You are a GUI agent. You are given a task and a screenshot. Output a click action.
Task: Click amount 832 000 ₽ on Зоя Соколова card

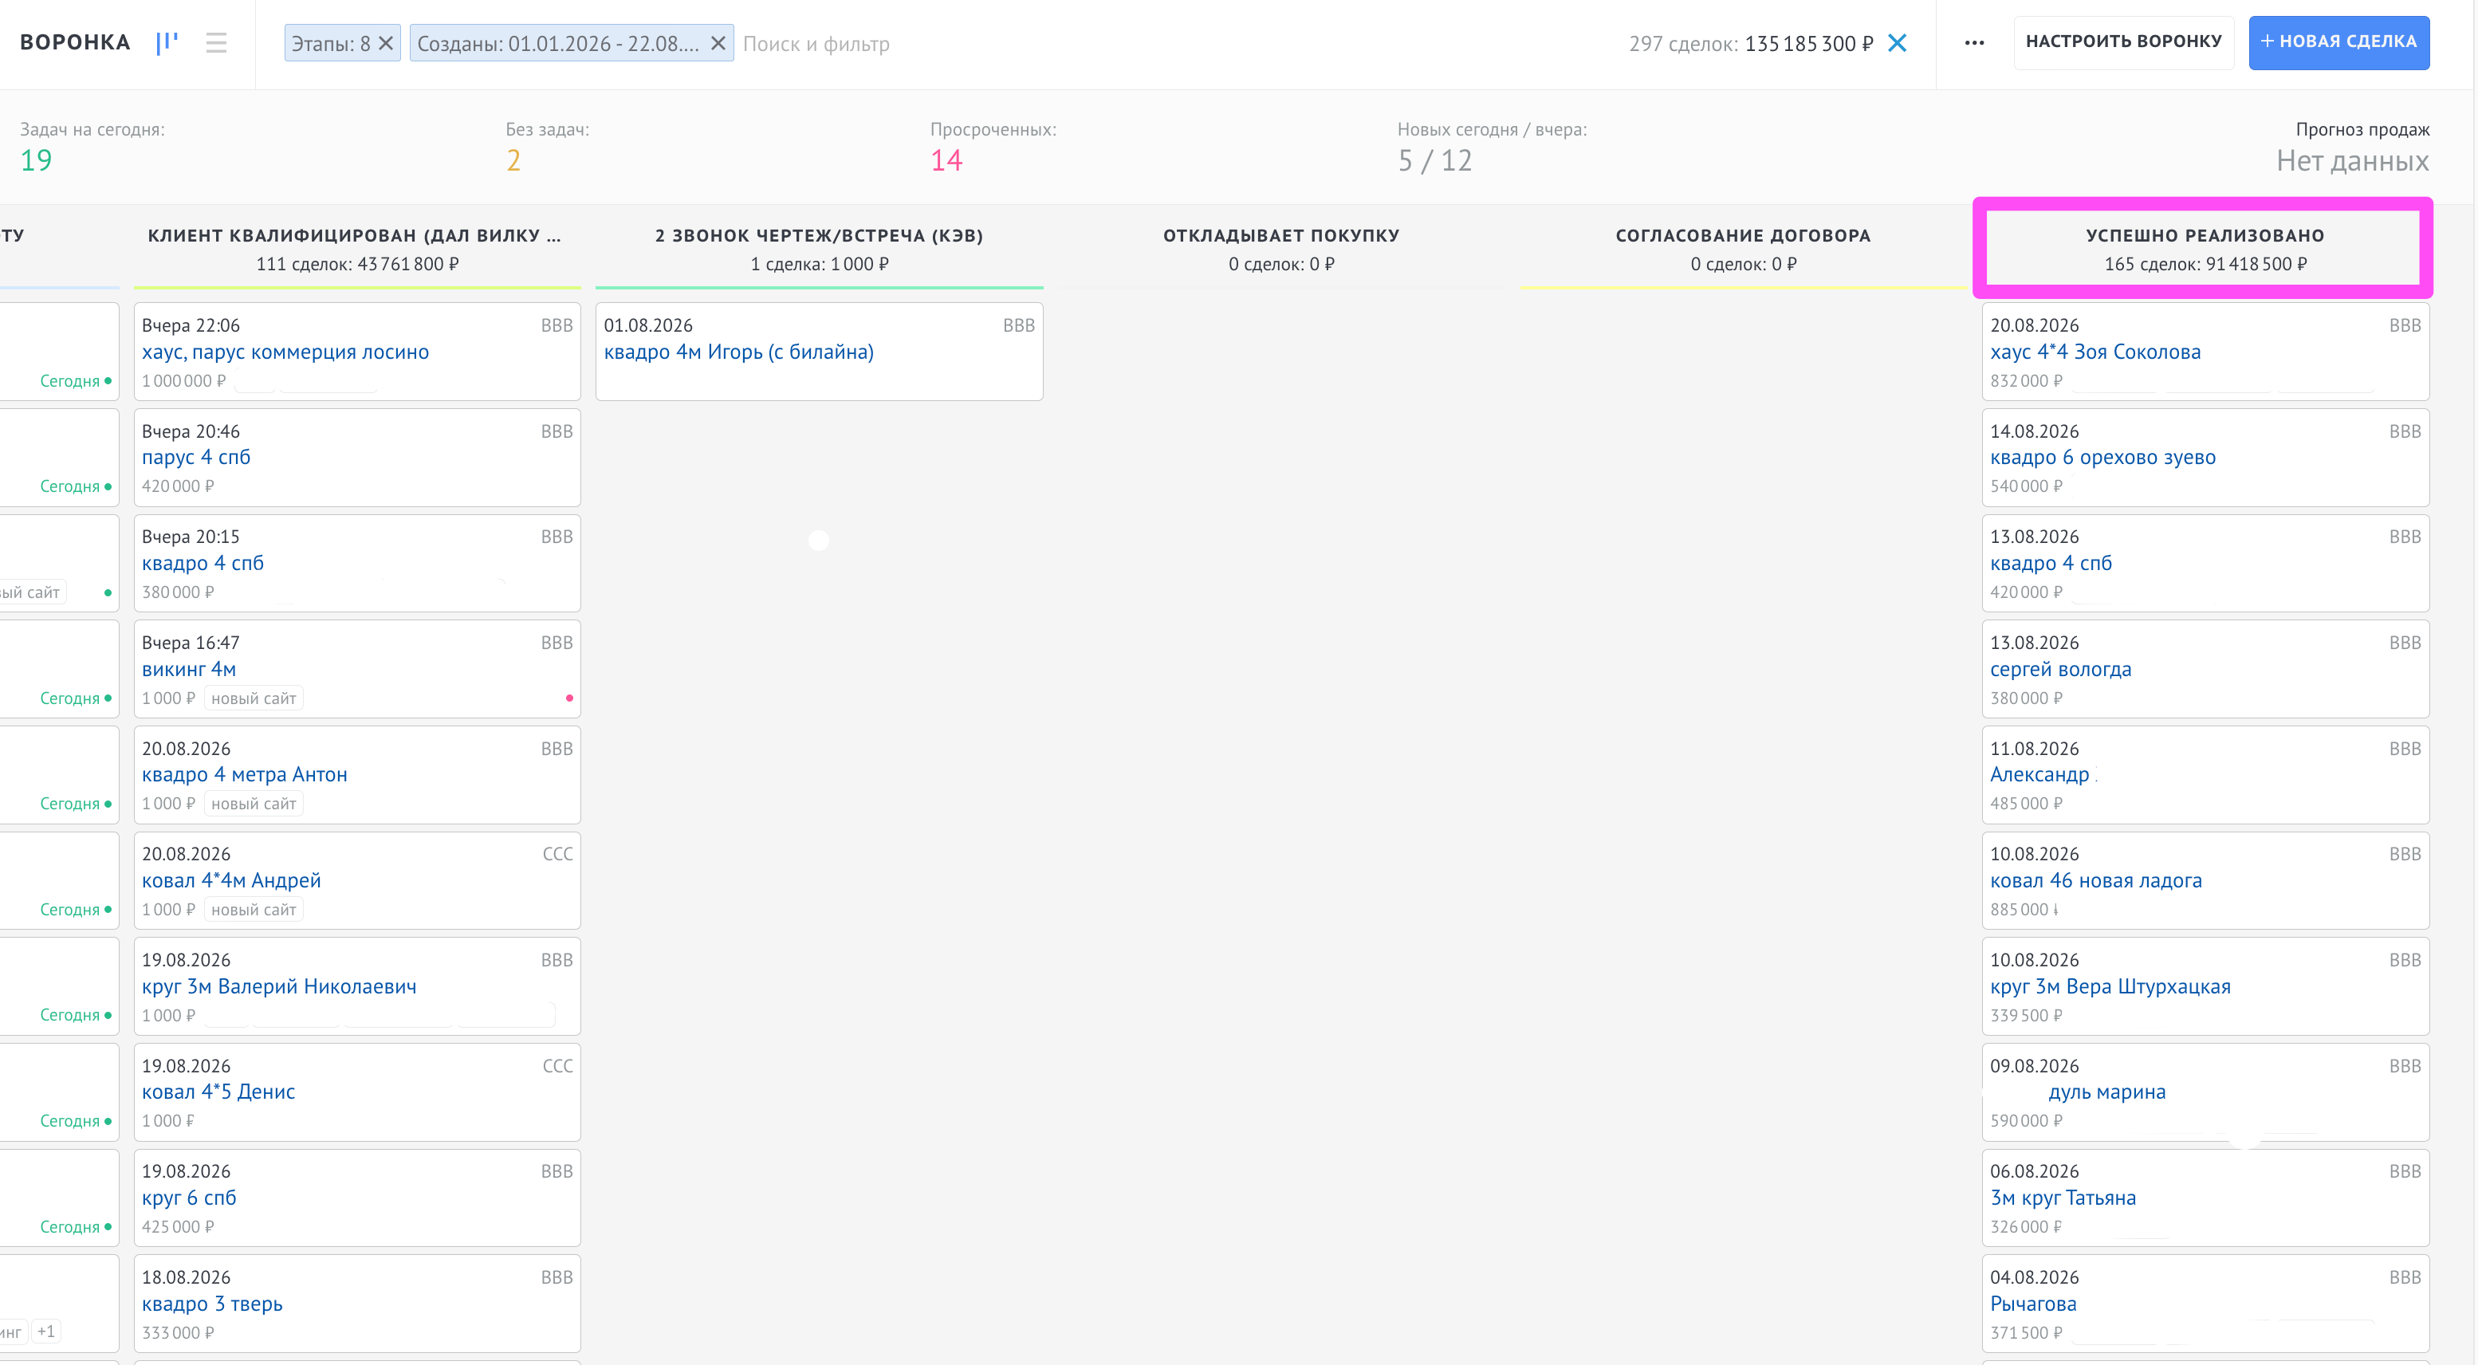click(x=2026, y=381)
